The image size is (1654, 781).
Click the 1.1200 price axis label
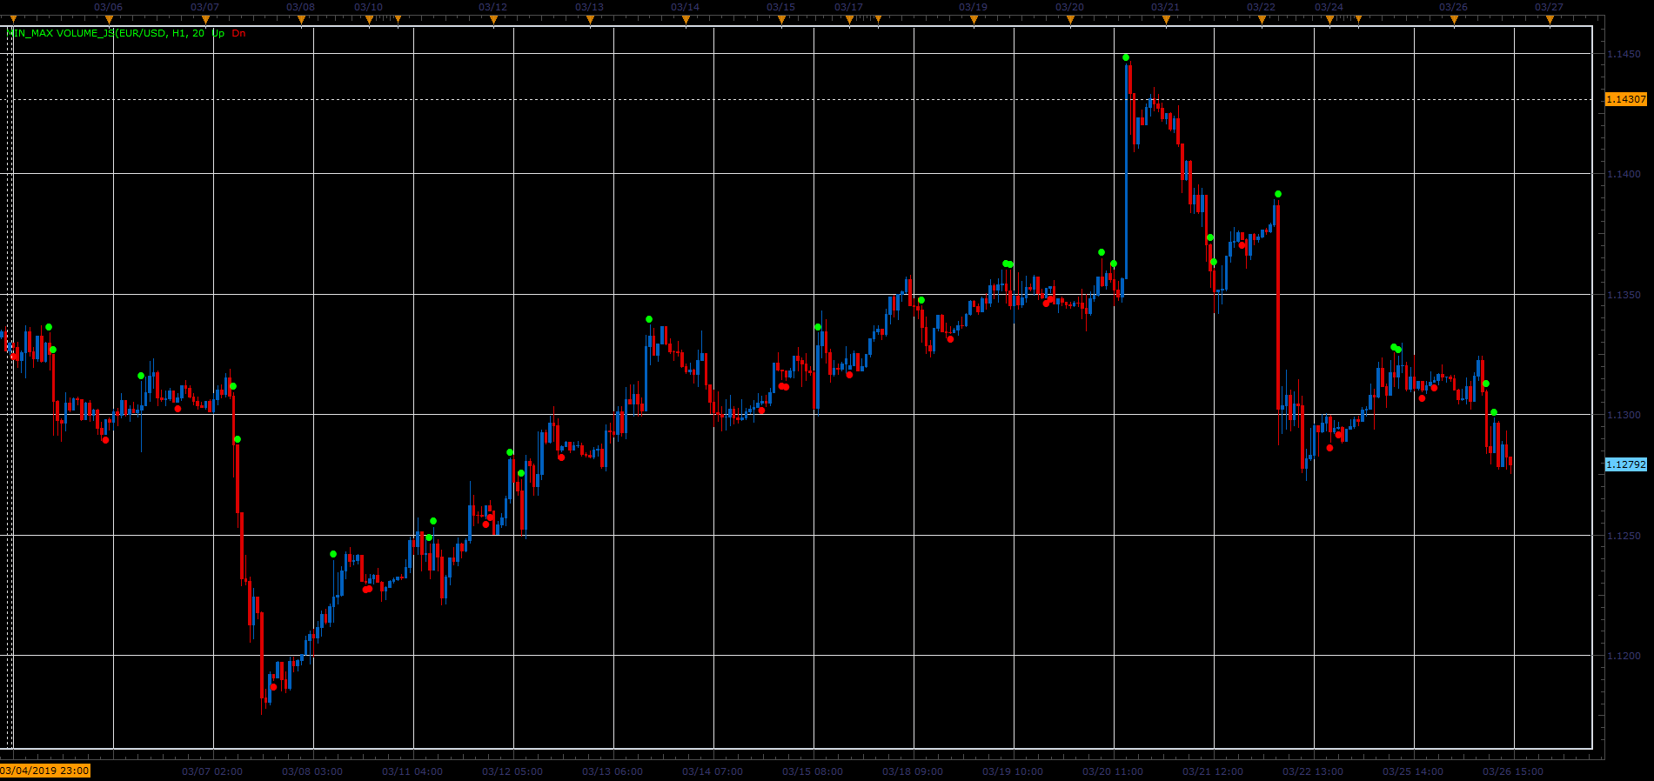pos(1624,656)
